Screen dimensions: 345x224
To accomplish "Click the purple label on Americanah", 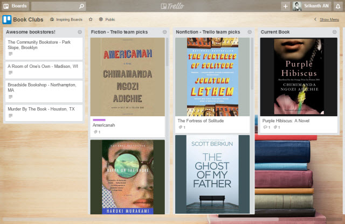I will click(99, 120).
